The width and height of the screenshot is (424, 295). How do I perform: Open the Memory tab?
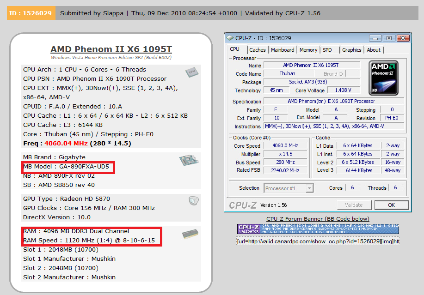308,50
